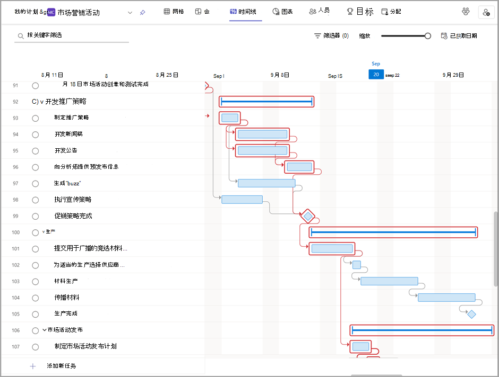The image size is (499, 377).
Task: Click the 8月 25日 date header
Action: coord(167,75)
